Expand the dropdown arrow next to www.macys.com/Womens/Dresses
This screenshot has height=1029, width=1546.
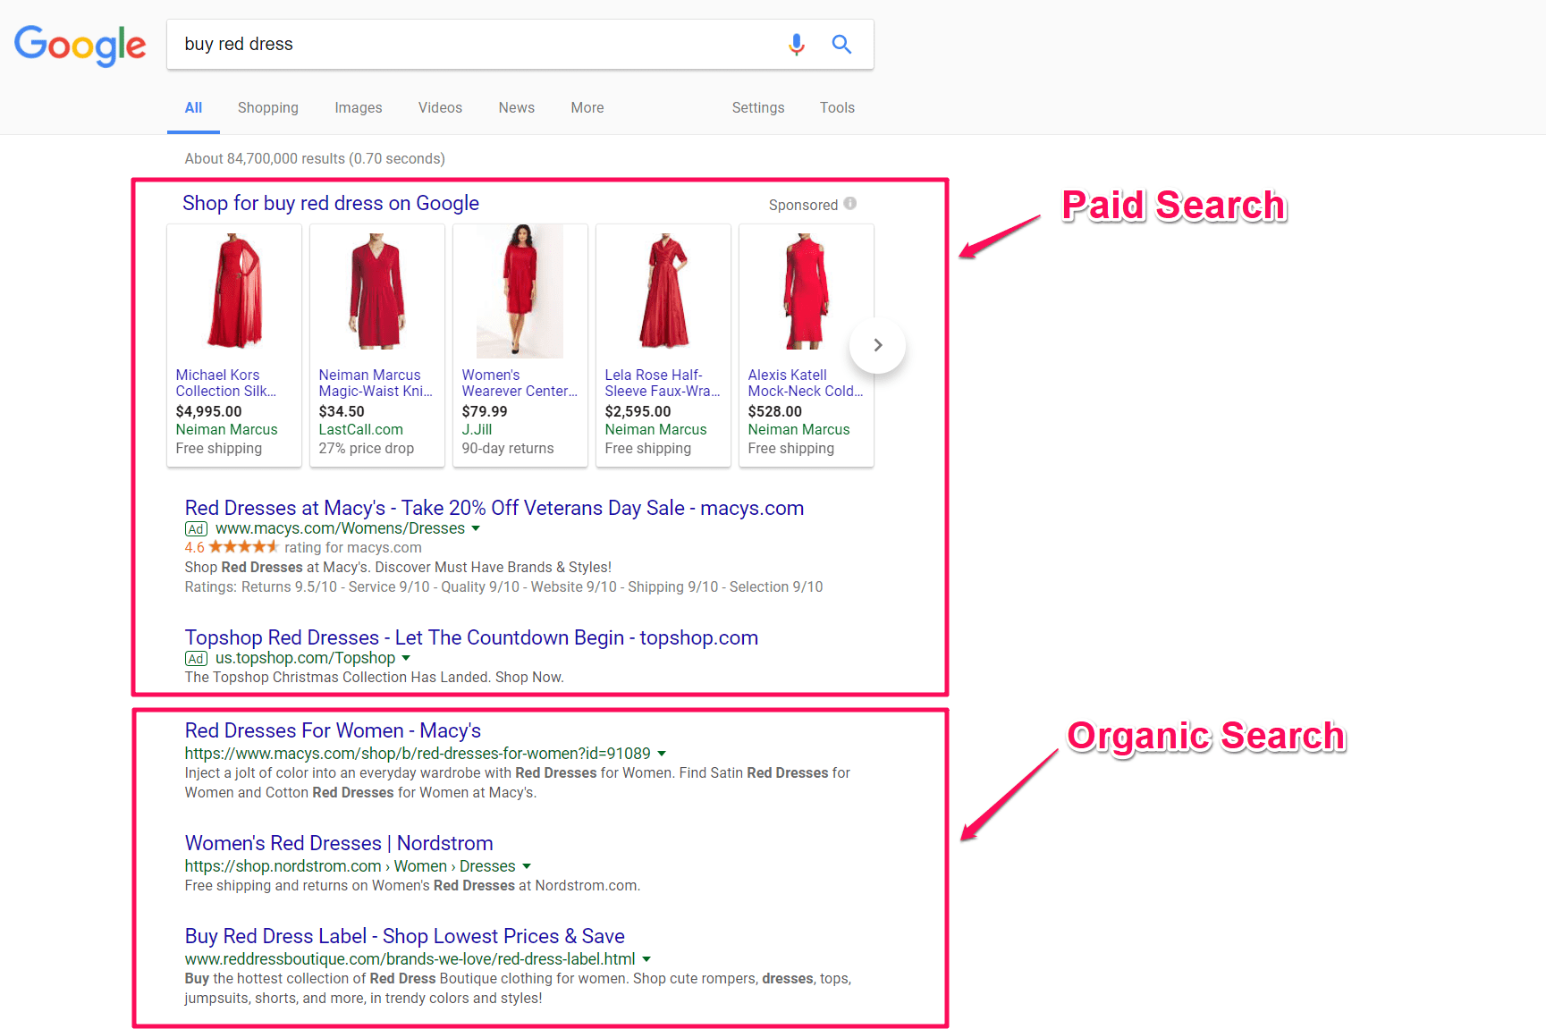[x=476, y=528]
